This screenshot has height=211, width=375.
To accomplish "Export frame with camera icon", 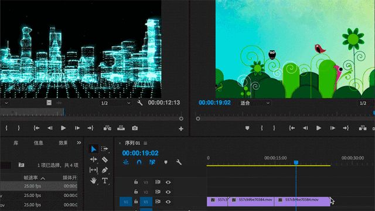I will 135,128.
